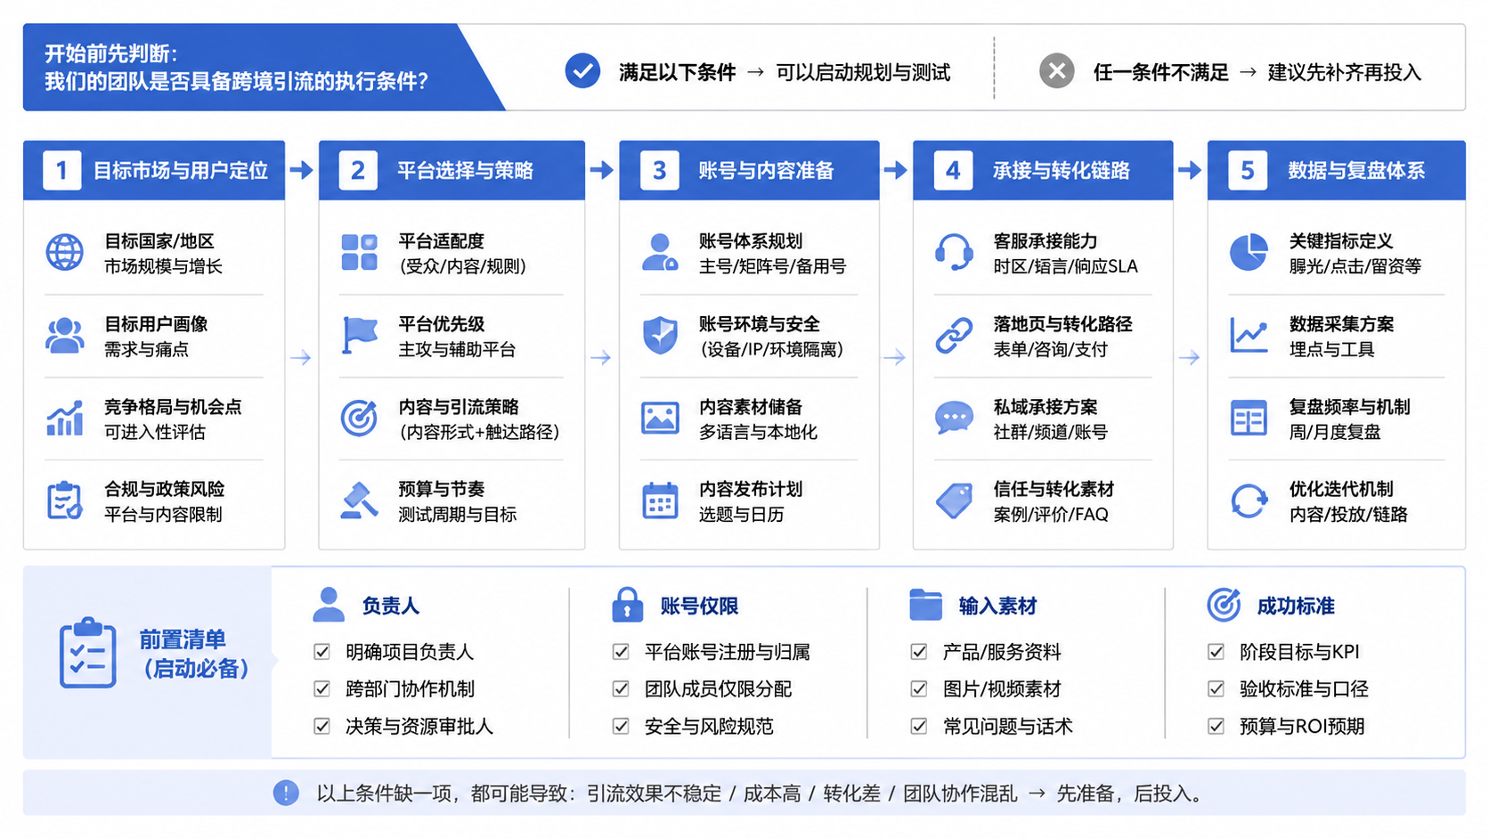Click the headset icon beside 客服承接能力

click(954, 253)
